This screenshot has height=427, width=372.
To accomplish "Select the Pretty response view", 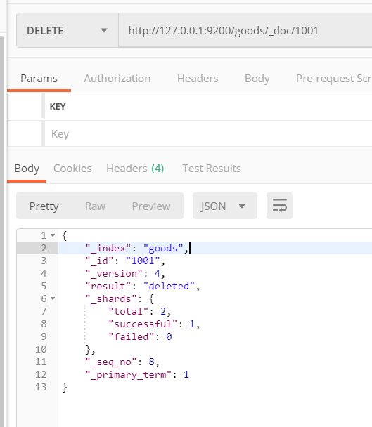I will tap(44, 206).
